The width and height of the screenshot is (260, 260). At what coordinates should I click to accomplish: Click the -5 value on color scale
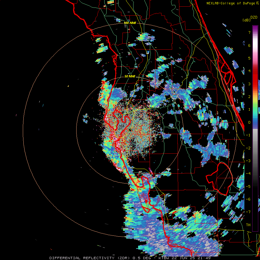click(x=248, y=186)
